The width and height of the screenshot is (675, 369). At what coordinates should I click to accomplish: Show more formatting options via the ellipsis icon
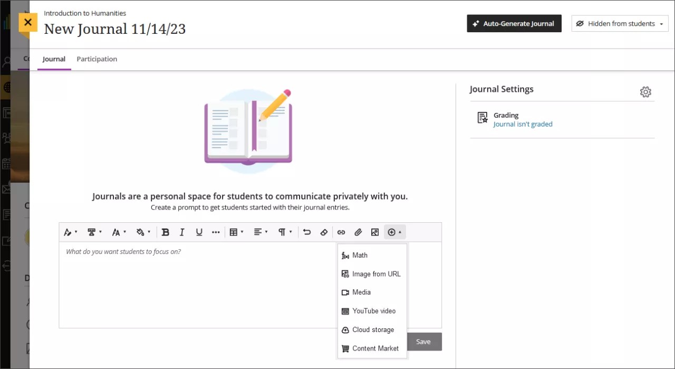click(216, 232)
